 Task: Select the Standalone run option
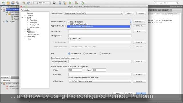[69, 54]
